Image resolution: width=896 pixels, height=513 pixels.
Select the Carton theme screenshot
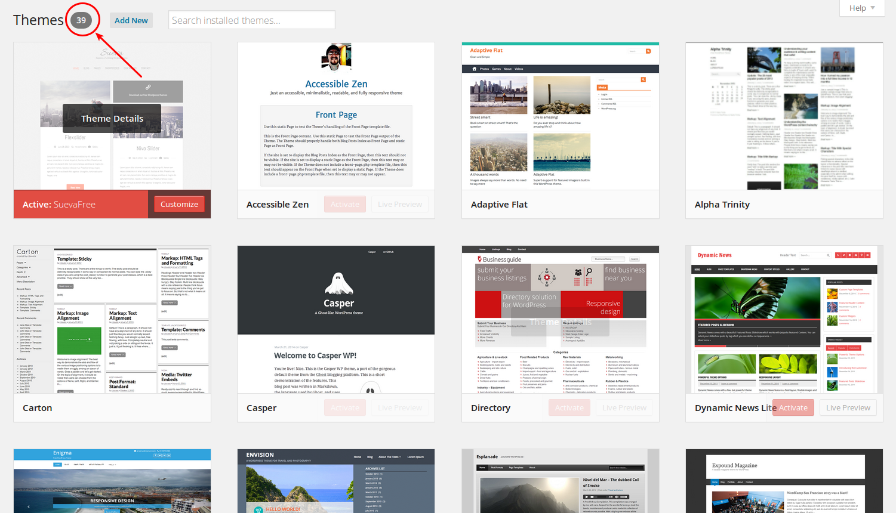point(112,320)
